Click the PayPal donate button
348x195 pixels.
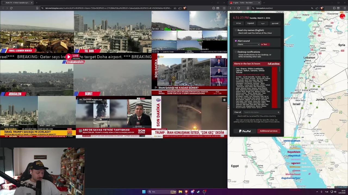(x=245, y=131)
